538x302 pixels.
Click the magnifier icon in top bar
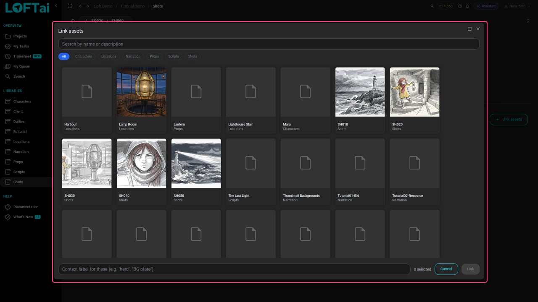[x=432, y=6]
